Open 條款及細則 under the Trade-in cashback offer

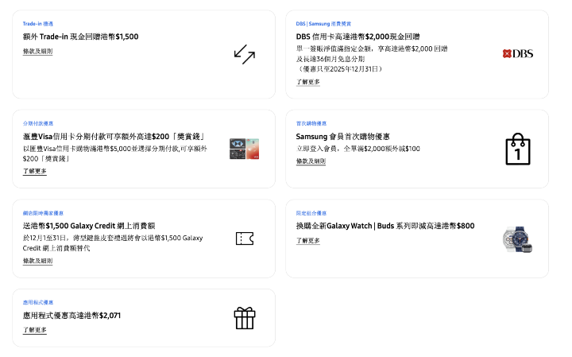37,51
